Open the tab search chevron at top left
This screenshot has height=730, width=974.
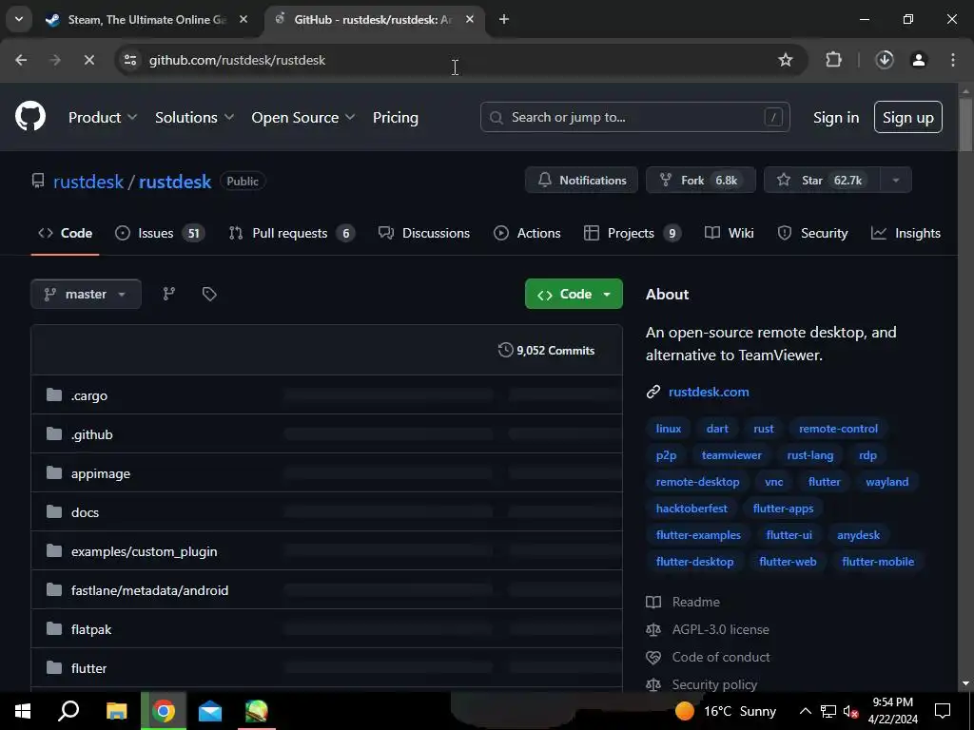(x=19, y=20)
